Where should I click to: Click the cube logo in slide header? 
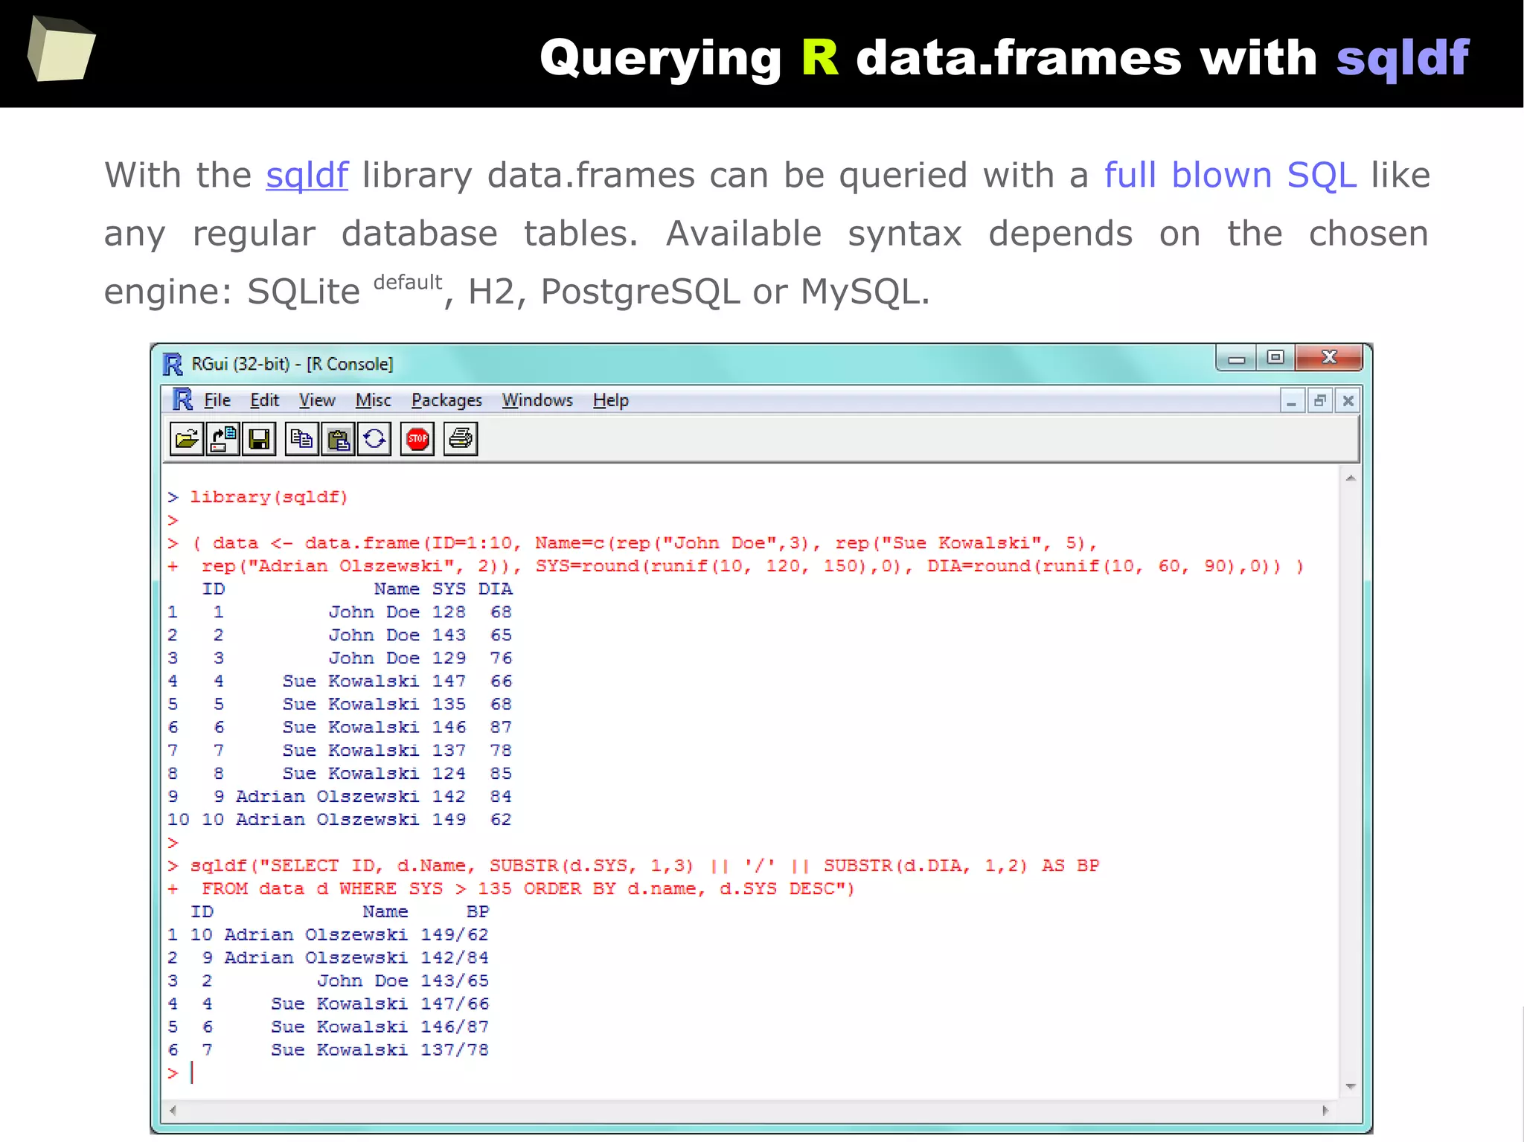pyautogui.click(x=61, y=48)
